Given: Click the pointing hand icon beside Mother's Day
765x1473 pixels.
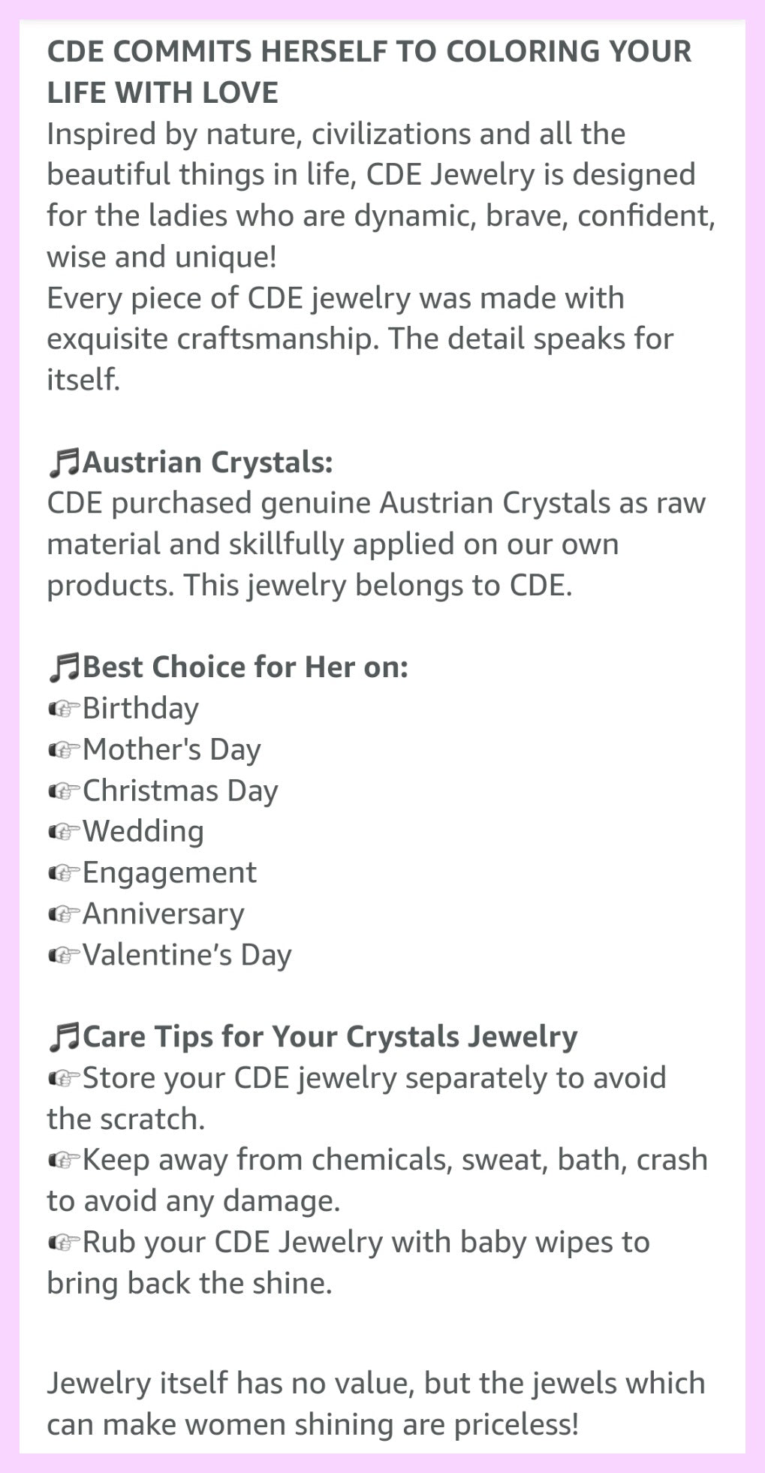Looking at the screenshot, I should pyautogui.click(x=63, y=750).
